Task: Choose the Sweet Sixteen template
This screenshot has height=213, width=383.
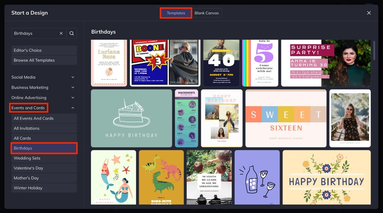Action: tap(286, 118)
